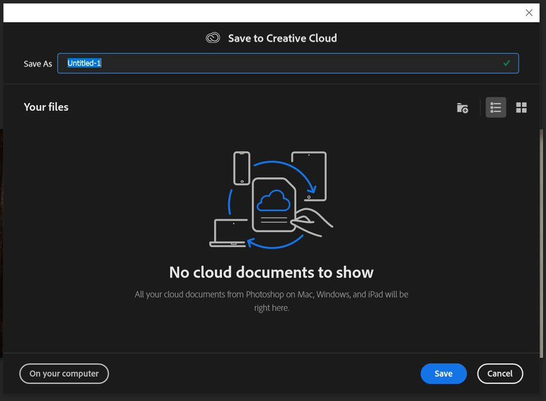
Task: Switch to grid view
Action: click(x=521, y=107)
